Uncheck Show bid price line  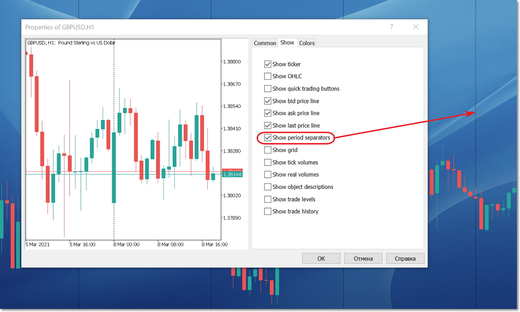(267, 101)
